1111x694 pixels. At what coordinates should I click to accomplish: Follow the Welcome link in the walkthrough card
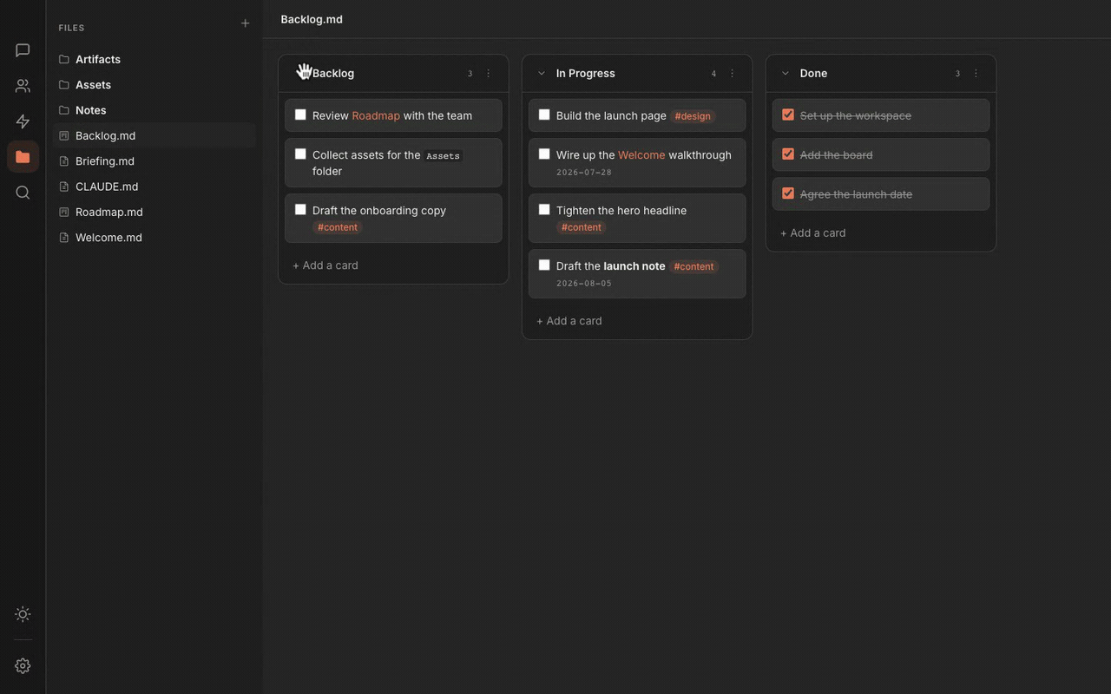coord(641,155)
